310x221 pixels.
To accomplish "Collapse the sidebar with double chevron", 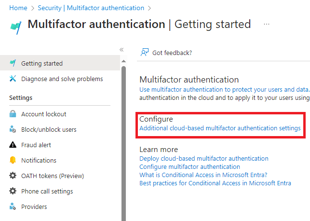I will 121,50.
